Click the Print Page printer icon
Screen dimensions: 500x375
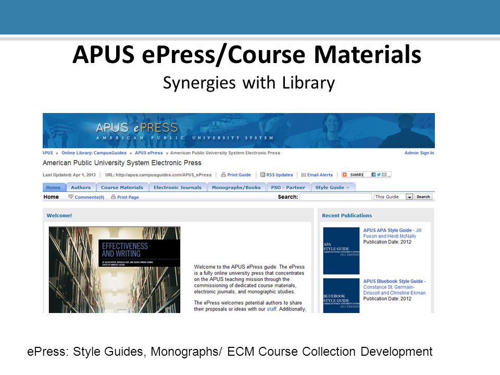click(x=113, y=197)
